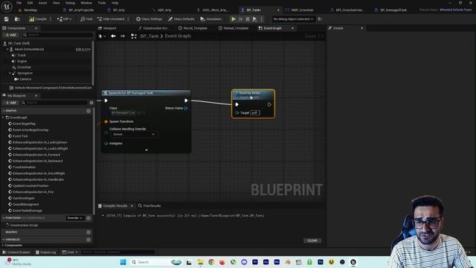Open the Asset menu
Viewport: 476px width, 268px height.
pyautogui.click(x=43, y=3)
